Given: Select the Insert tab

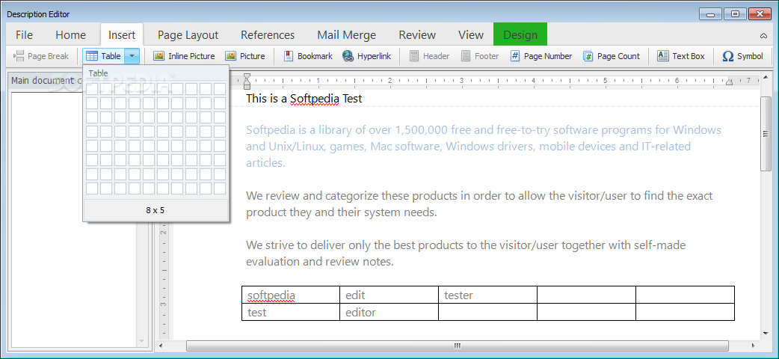Looking at the screenshot, I should [x=122, y=35].
